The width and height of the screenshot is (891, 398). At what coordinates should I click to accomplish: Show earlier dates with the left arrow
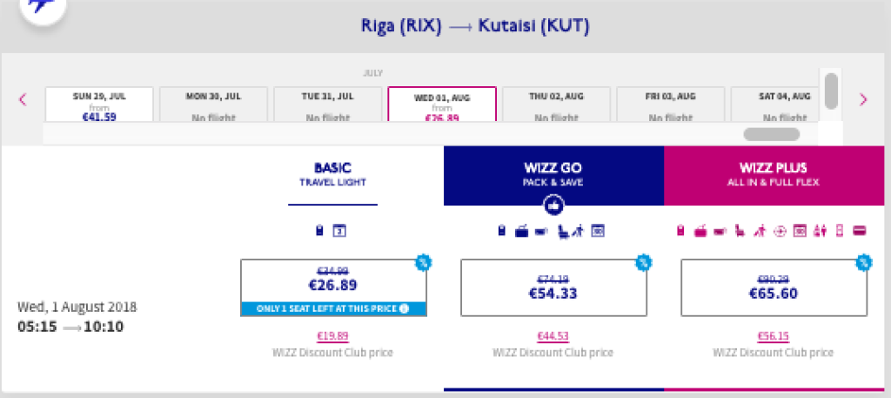(x=23, y=99)
